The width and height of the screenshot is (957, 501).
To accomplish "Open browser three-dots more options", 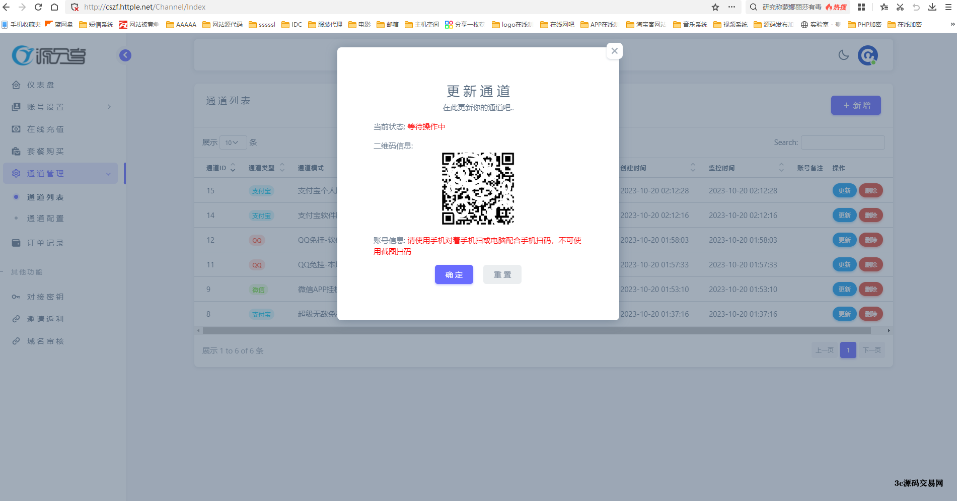I will pos(731,7).
